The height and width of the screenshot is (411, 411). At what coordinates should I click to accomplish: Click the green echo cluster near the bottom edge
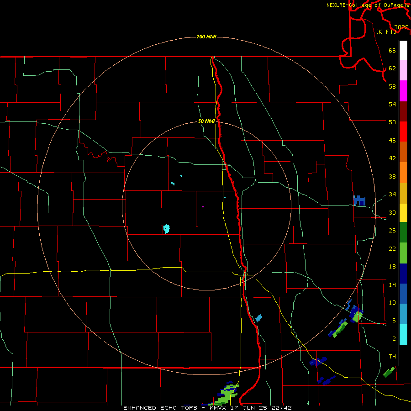pyautogui.click(x=227, y=395)
